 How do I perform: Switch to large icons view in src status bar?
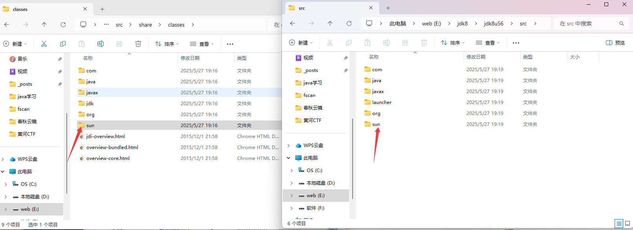[628, 224]
